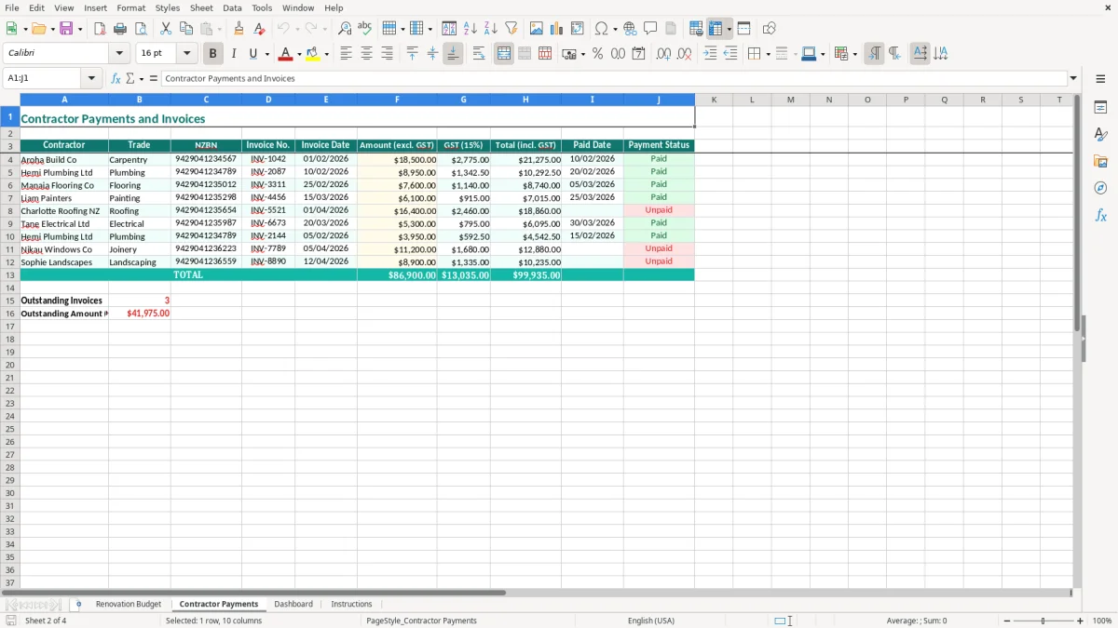This screenshot has height=628, width=1118.
Task: Click the zoom out minus button
Action: coord(1007,621)
